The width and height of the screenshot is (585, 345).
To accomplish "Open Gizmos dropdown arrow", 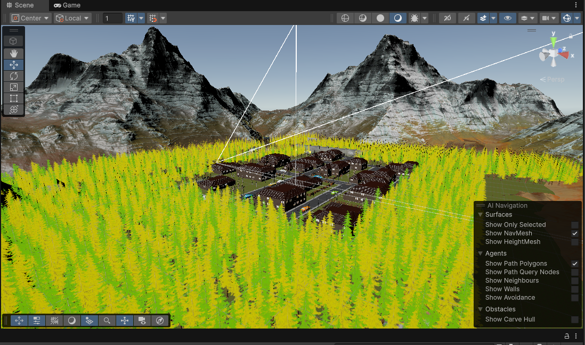I will click(577, 18).
